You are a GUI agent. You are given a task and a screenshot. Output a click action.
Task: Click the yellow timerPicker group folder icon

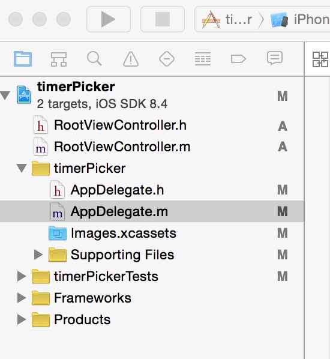point(41,168)
